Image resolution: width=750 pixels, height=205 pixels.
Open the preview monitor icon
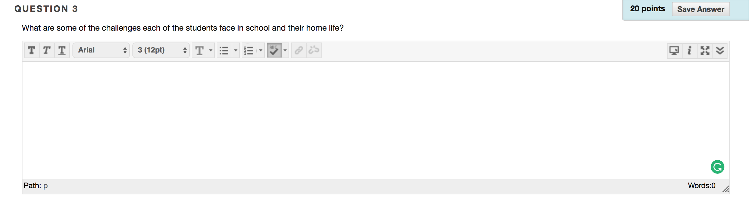pyautogui.click(x=674, y=51)
